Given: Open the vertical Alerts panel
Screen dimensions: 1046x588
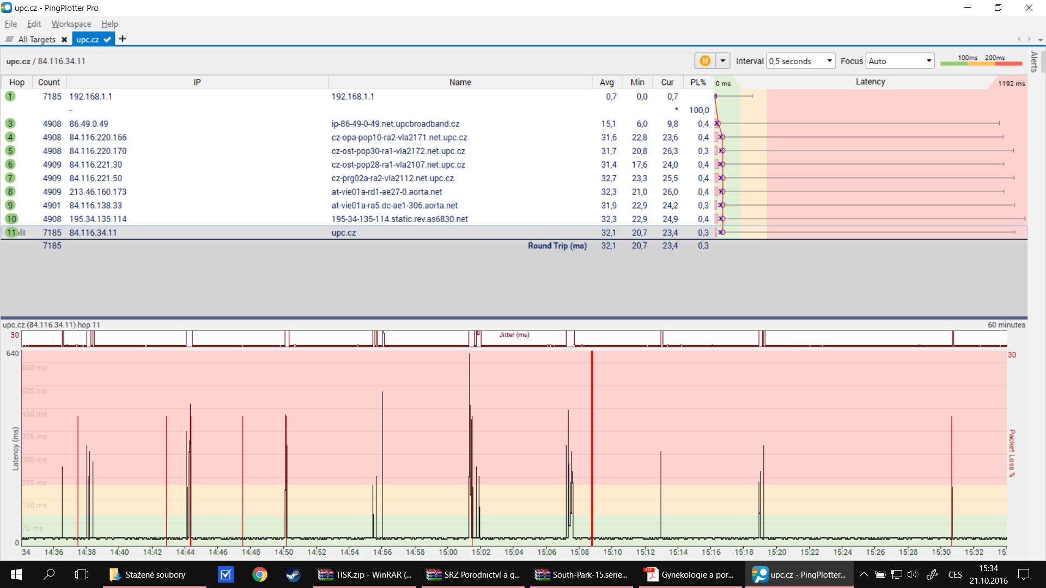Looking at the screenshot, I should coord(1033,62).
